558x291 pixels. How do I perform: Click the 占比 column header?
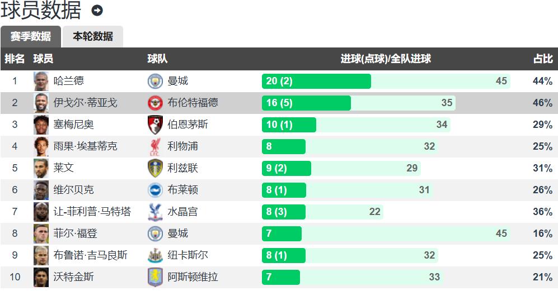[542, 59]
